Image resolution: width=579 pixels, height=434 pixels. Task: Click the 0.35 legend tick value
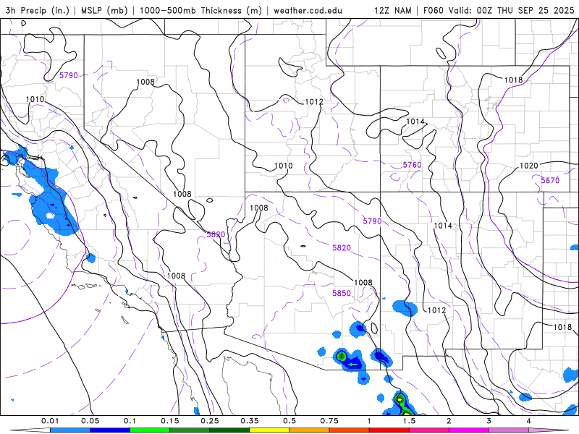pyautogui.click(x=250, y=421)
